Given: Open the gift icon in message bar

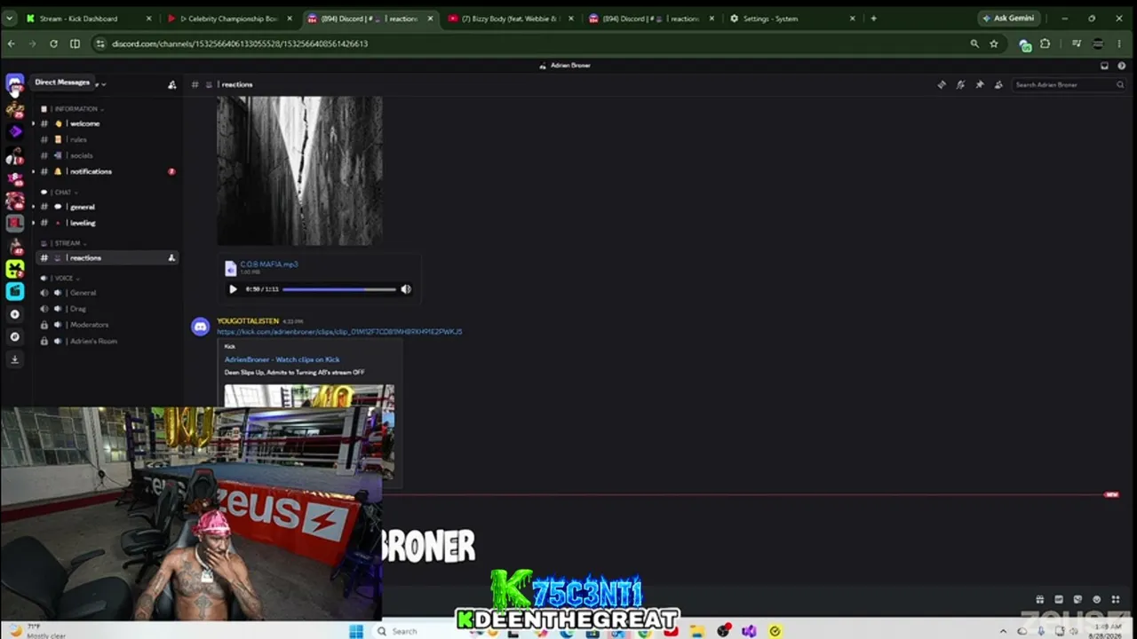Looking at the screenshot, I should click(x=1039, y=600).
